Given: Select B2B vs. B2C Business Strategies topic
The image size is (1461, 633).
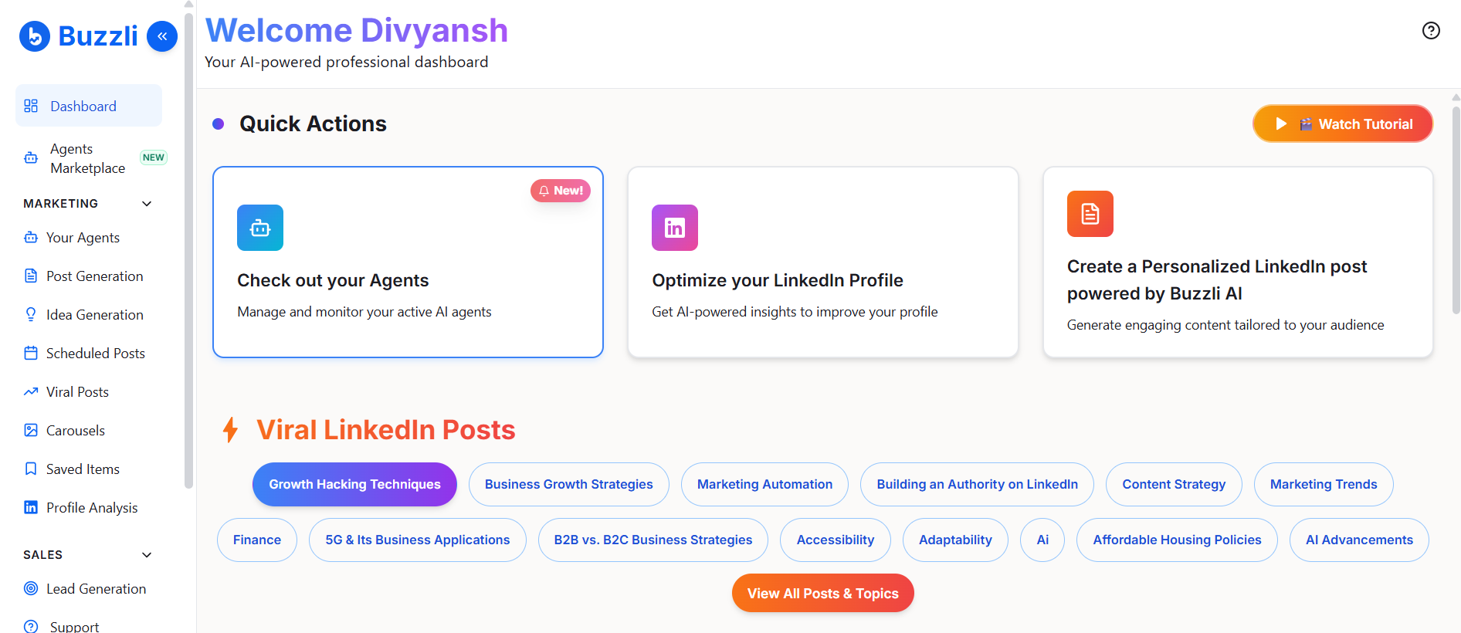Looking at the screenshot, I should tap(653, 540).
